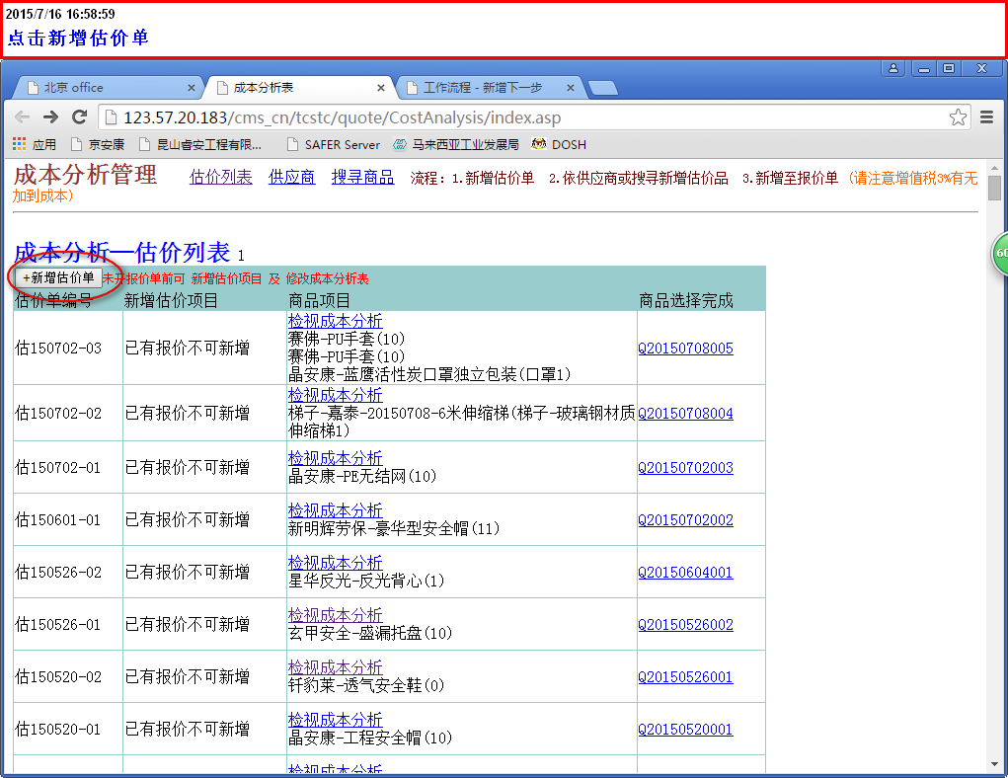Reload the current page
The image size is (1008, 778).
click(80, 117)
